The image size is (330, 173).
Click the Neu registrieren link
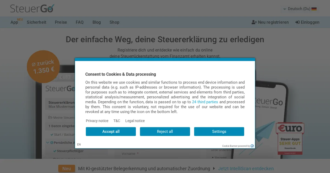click(270, 22)
